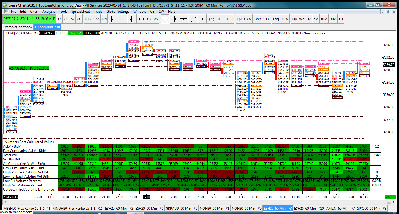Activate the chart crosshair tool
This screenshot has height=214, width=399.
174,19
